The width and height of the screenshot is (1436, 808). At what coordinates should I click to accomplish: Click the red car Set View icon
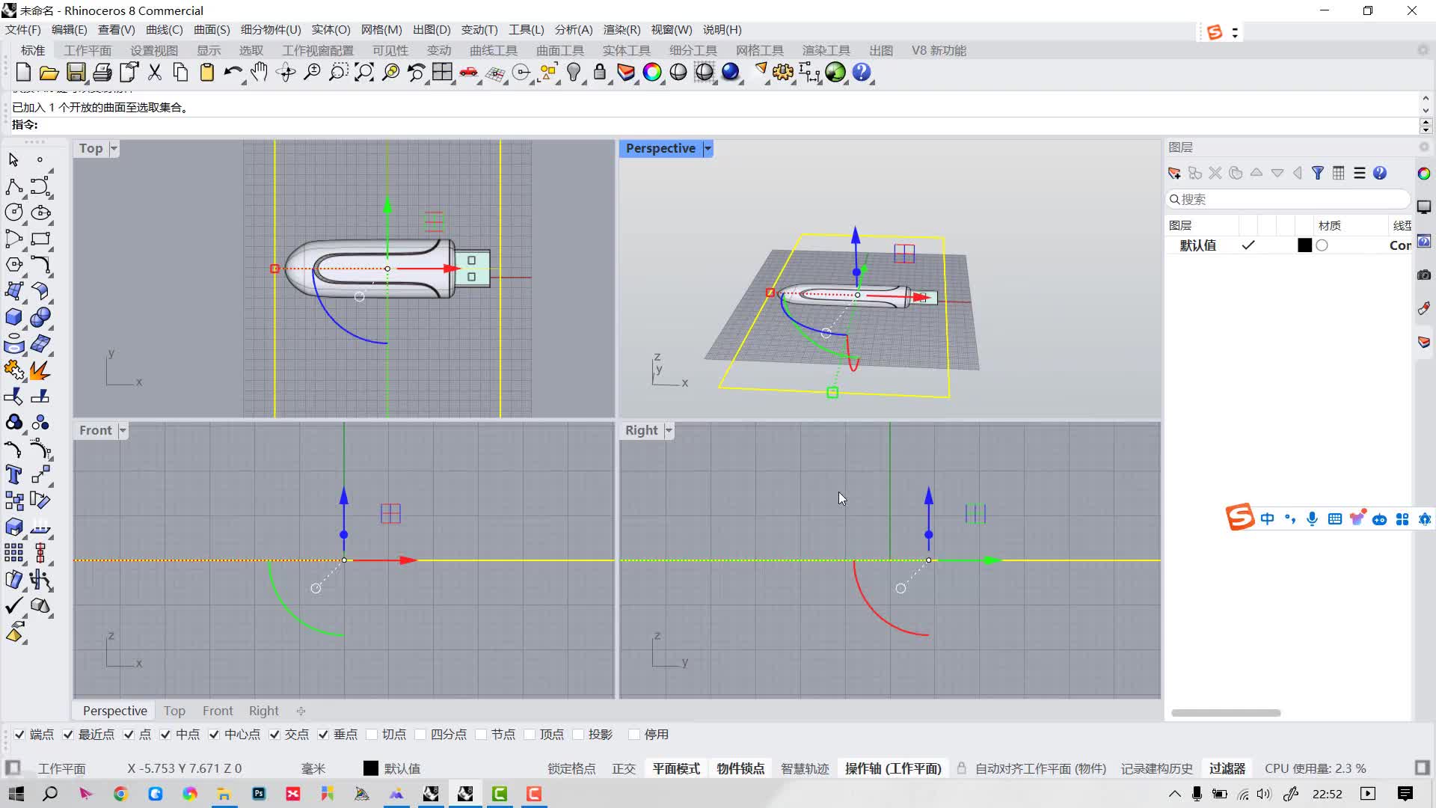coord(469,72)
